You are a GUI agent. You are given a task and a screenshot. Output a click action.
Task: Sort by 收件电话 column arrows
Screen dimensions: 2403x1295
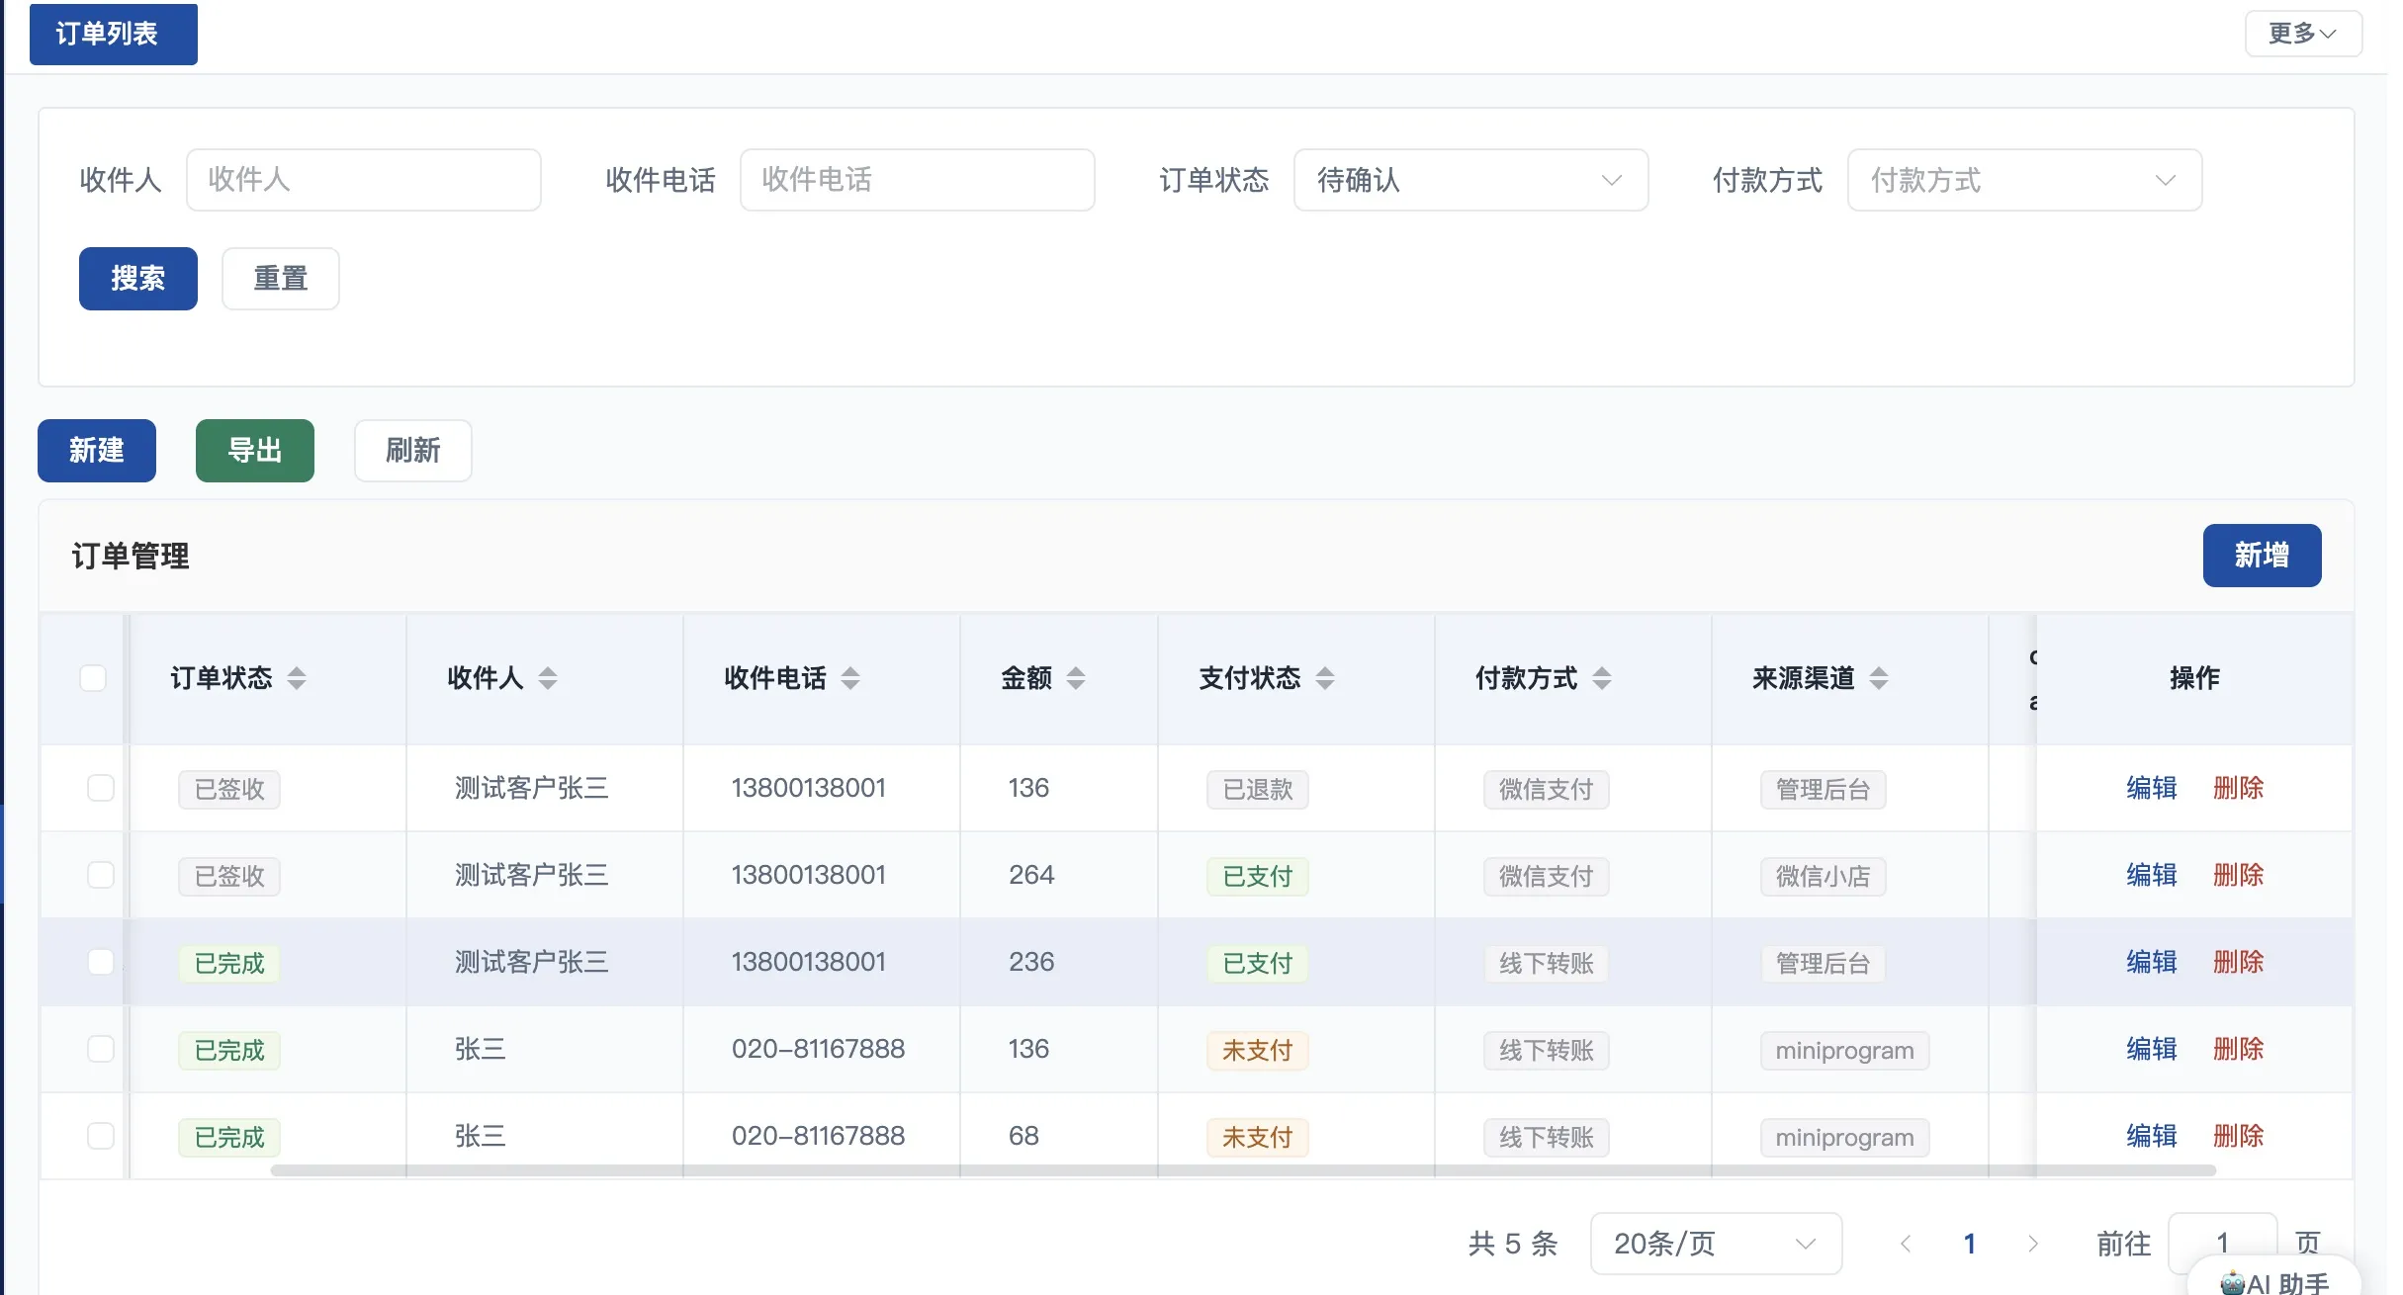(x=850, y=678)
